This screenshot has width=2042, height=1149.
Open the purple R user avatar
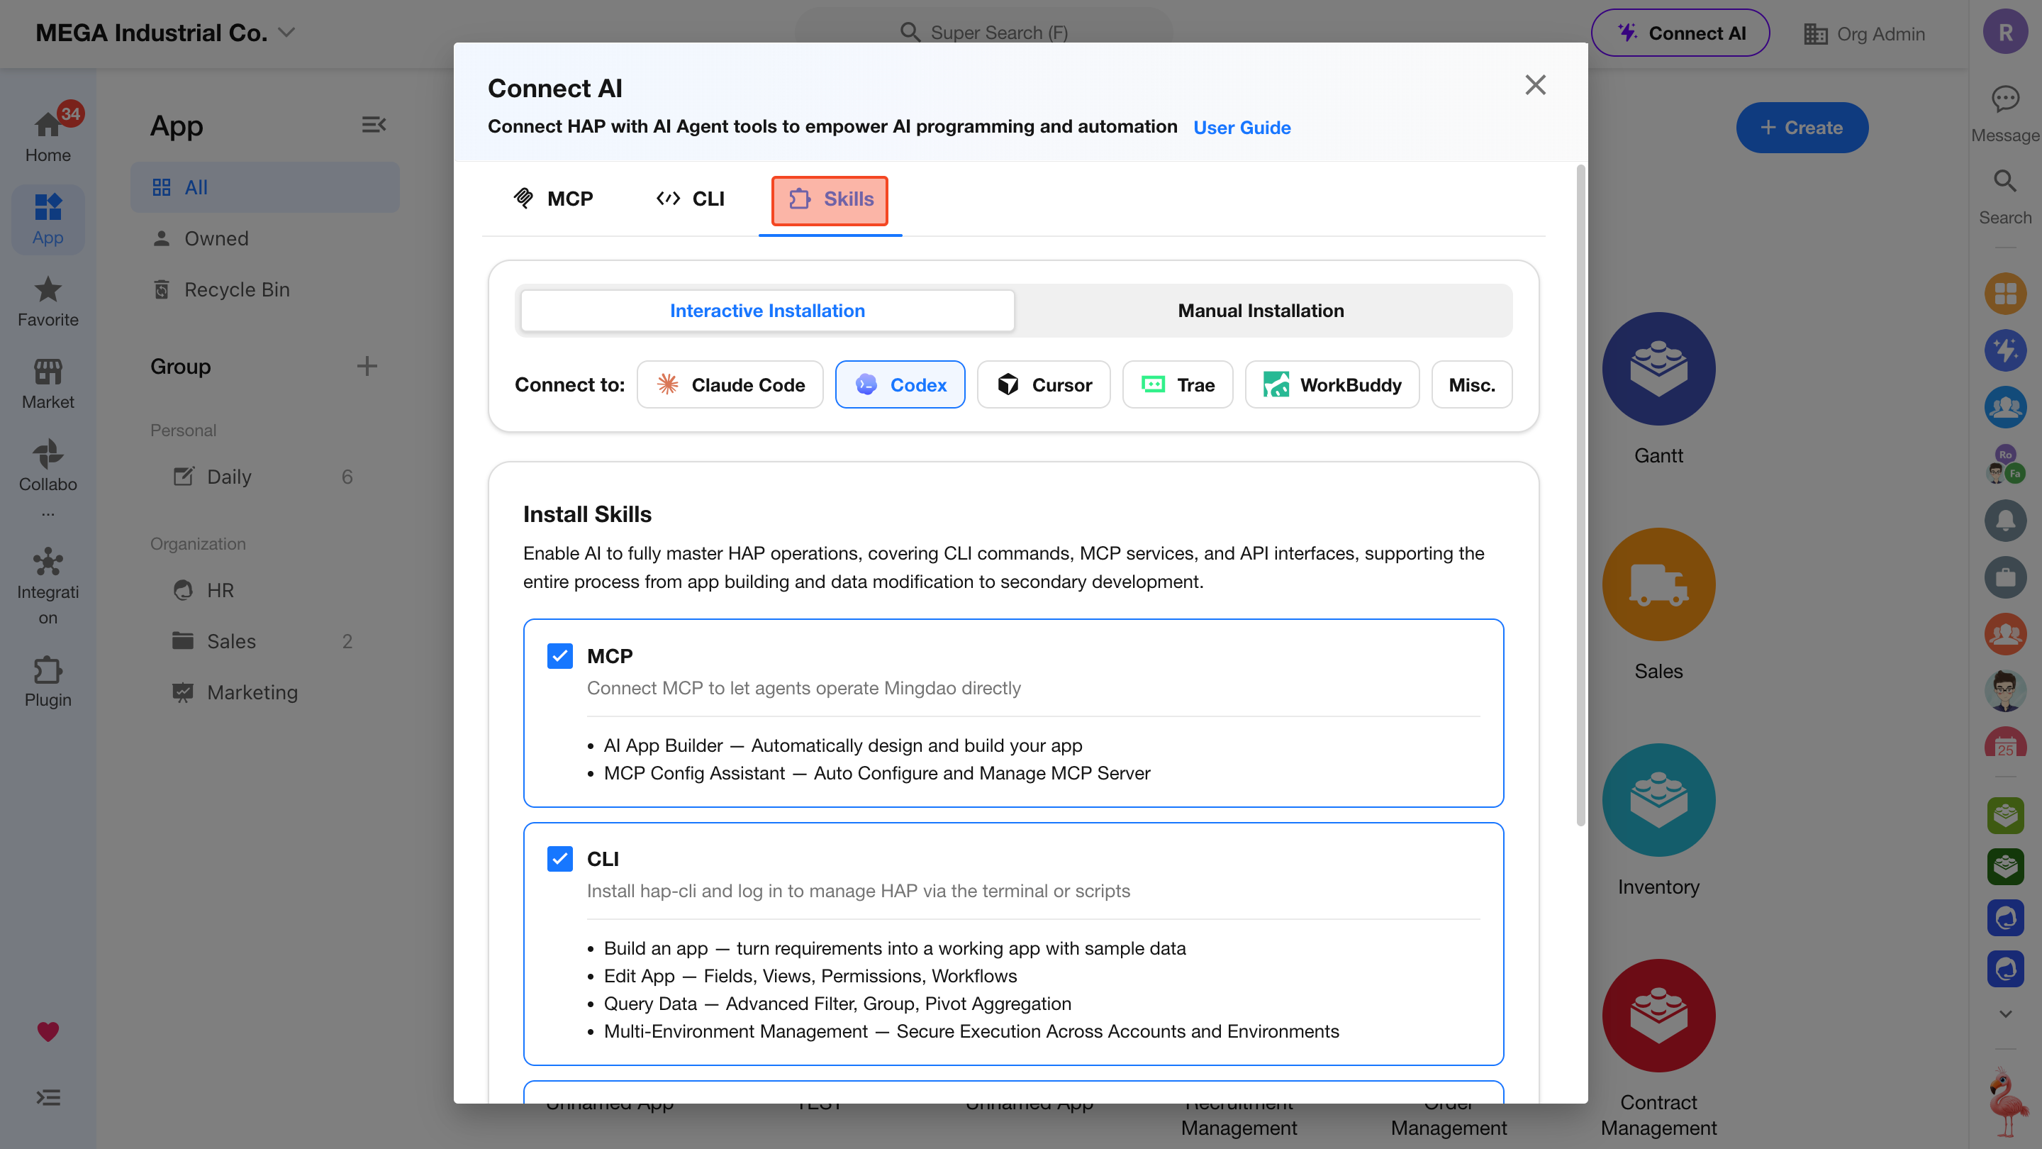[2006, 32]
